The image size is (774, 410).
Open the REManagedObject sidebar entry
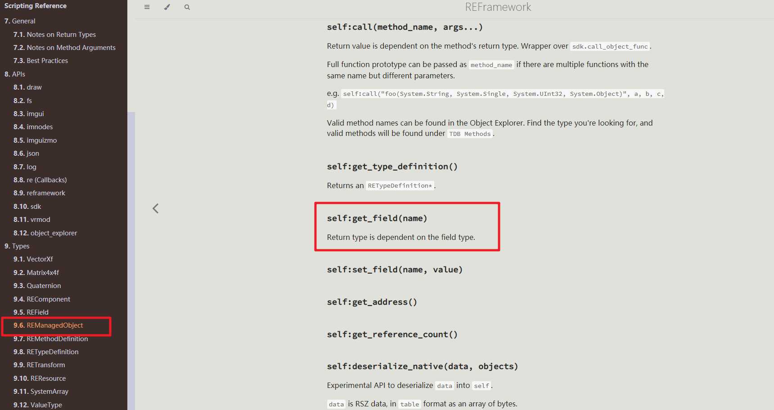pyautogui.click(x=54, y=325)
